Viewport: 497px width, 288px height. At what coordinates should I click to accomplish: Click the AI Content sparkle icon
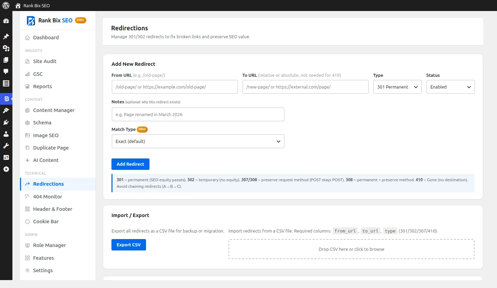[x=27, y=160]
